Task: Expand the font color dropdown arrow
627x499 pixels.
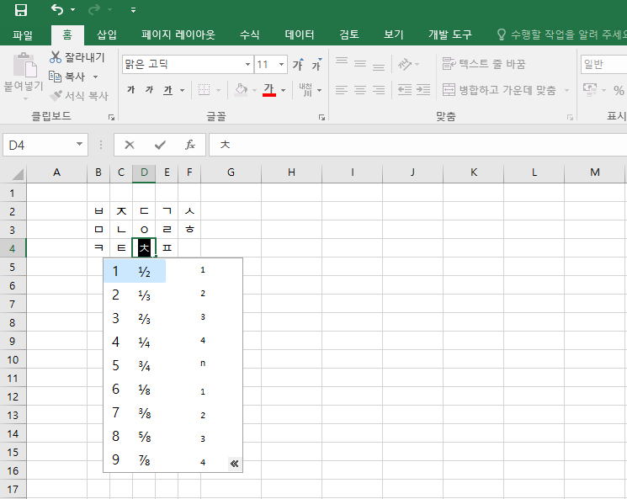Action: pos(284,90)
